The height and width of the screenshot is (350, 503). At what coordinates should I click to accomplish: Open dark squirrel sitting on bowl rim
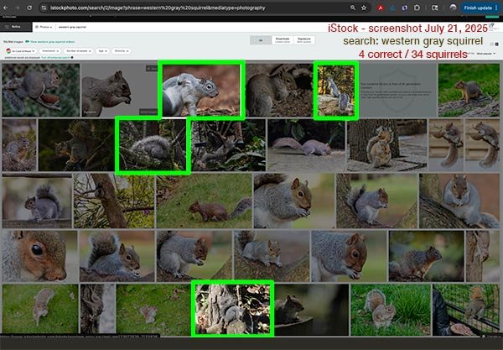coord(312,309)
